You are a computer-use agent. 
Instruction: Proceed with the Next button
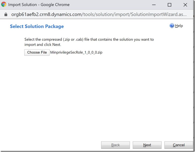(147, 145)
